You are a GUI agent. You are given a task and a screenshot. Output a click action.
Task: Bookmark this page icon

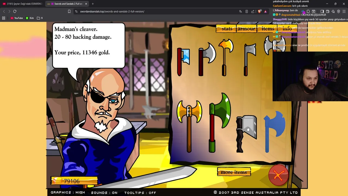[69, 11]
